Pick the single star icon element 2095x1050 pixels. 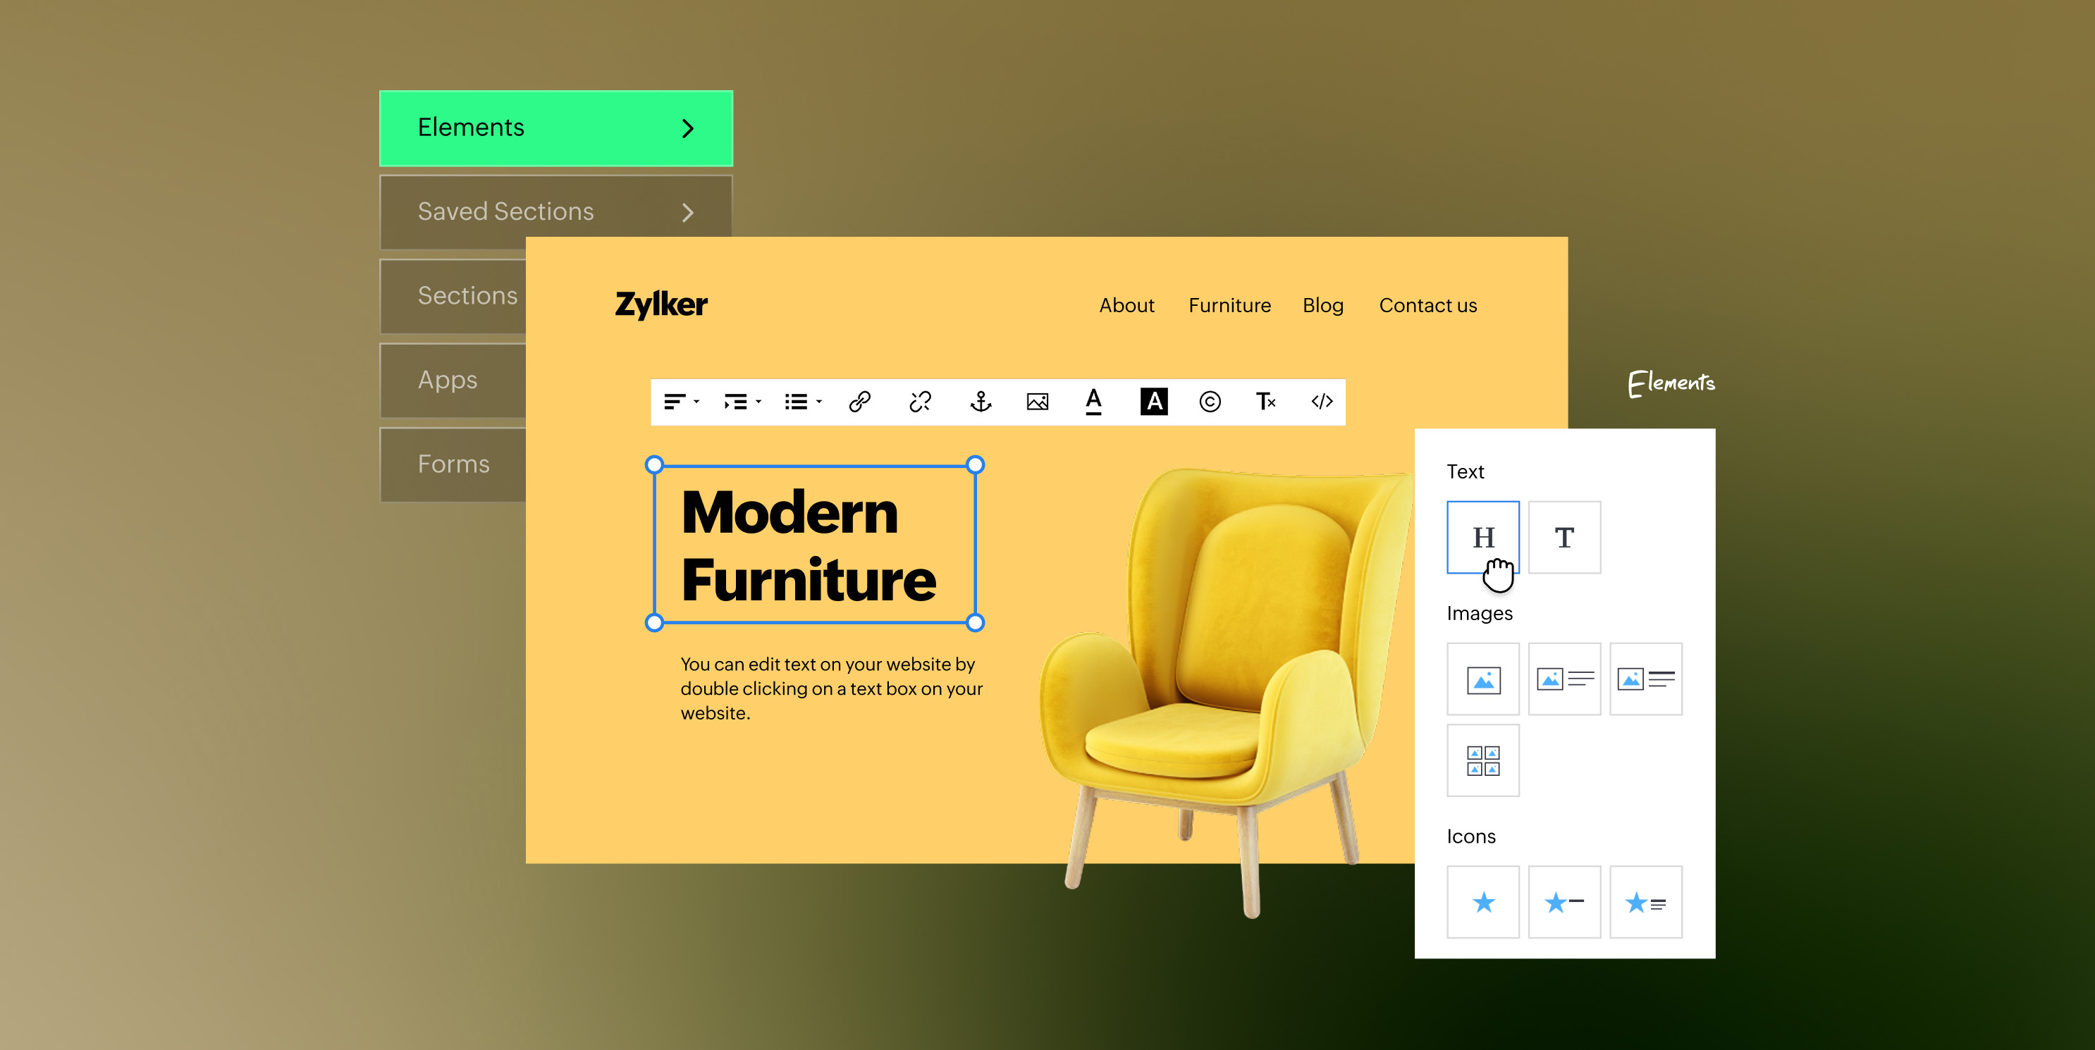click(x=1482, y=902)
